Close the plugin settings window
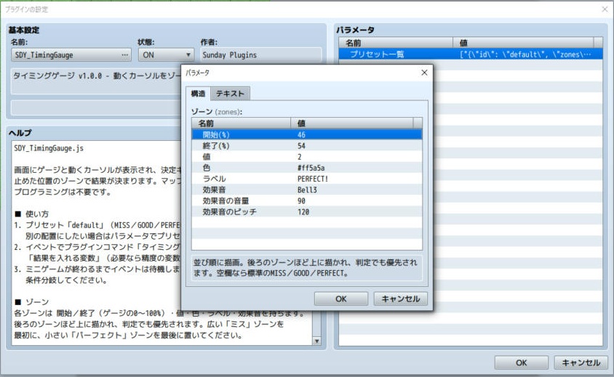This screenshot has height=377, width=614. [605, 9]
